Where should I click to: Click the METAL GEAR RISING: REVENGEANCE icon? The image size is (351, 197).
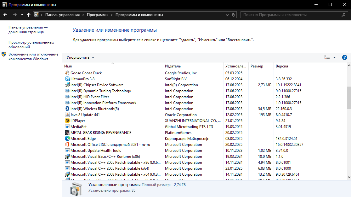(x=67, y=132)
